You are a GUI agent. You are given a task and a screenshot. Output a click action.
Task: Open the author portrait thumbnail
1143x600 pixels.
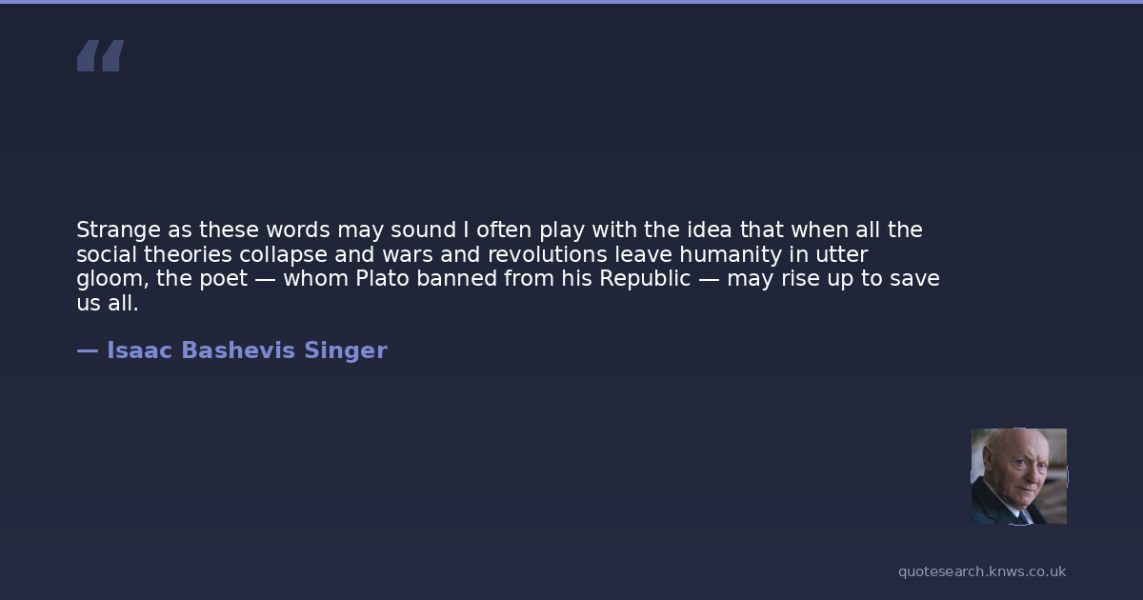(x=1018, y=476)
